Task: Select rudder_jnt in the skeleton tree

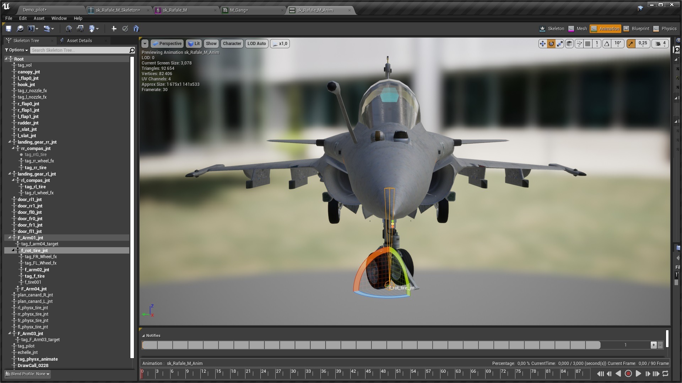Action: click(x=28, y=123)
